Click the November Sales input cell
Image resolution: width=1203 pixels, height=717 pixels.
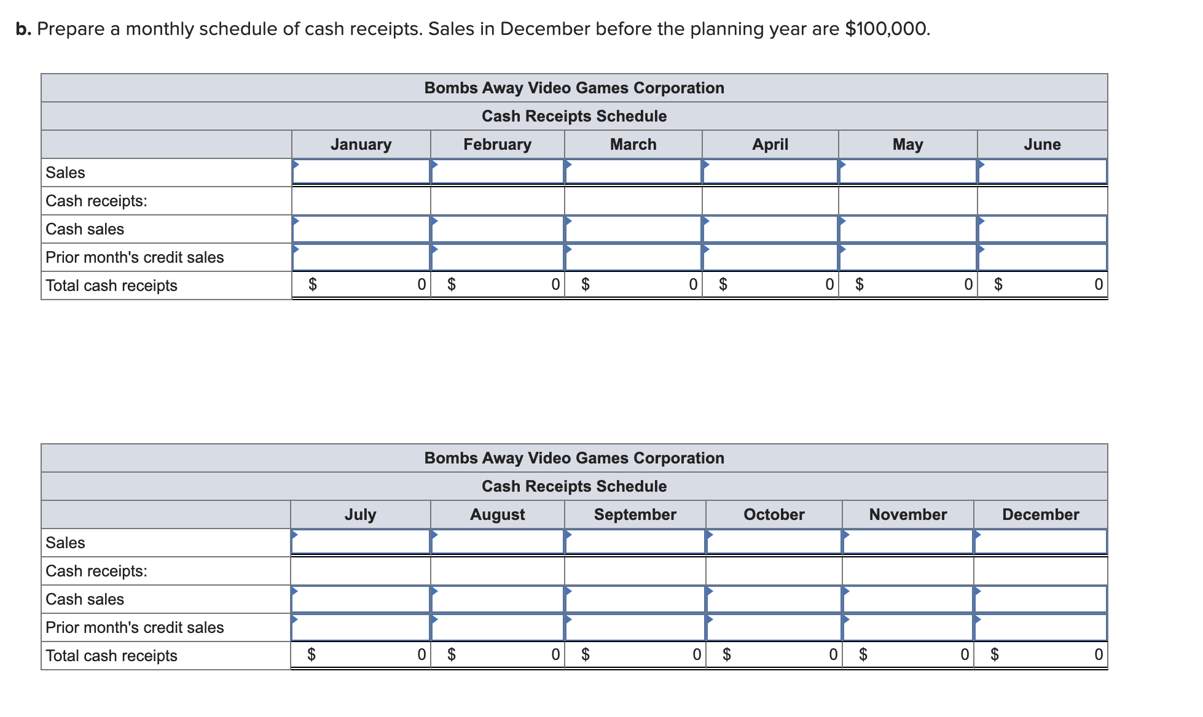pos(908,542)
